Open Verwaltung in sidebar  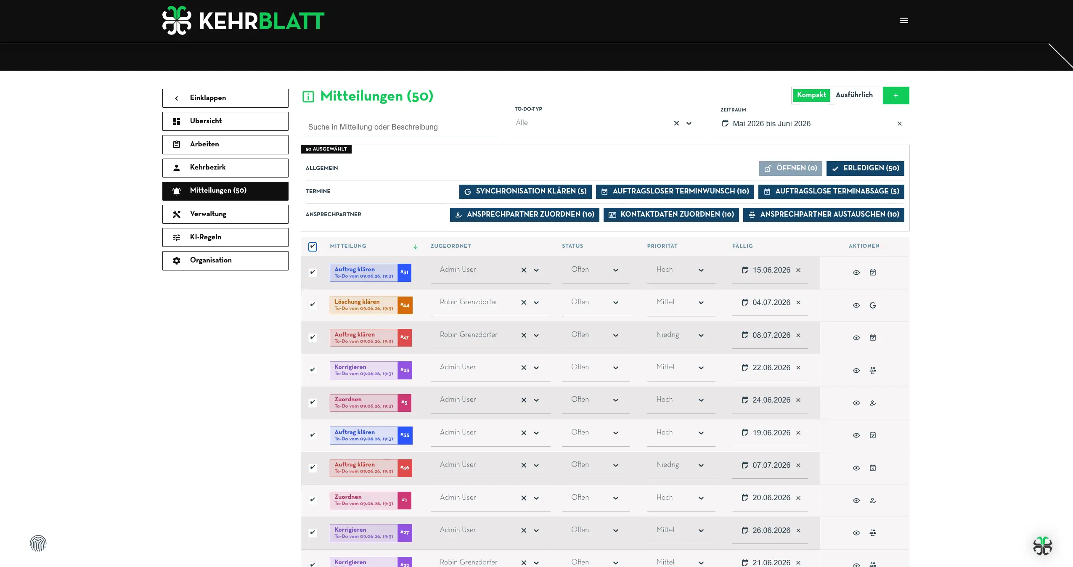tap(225, 214)
